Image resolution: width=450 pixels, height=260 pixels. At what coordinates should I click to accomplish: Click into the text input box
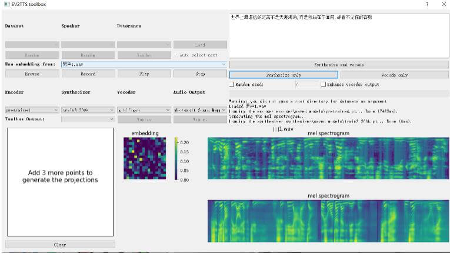338,35
